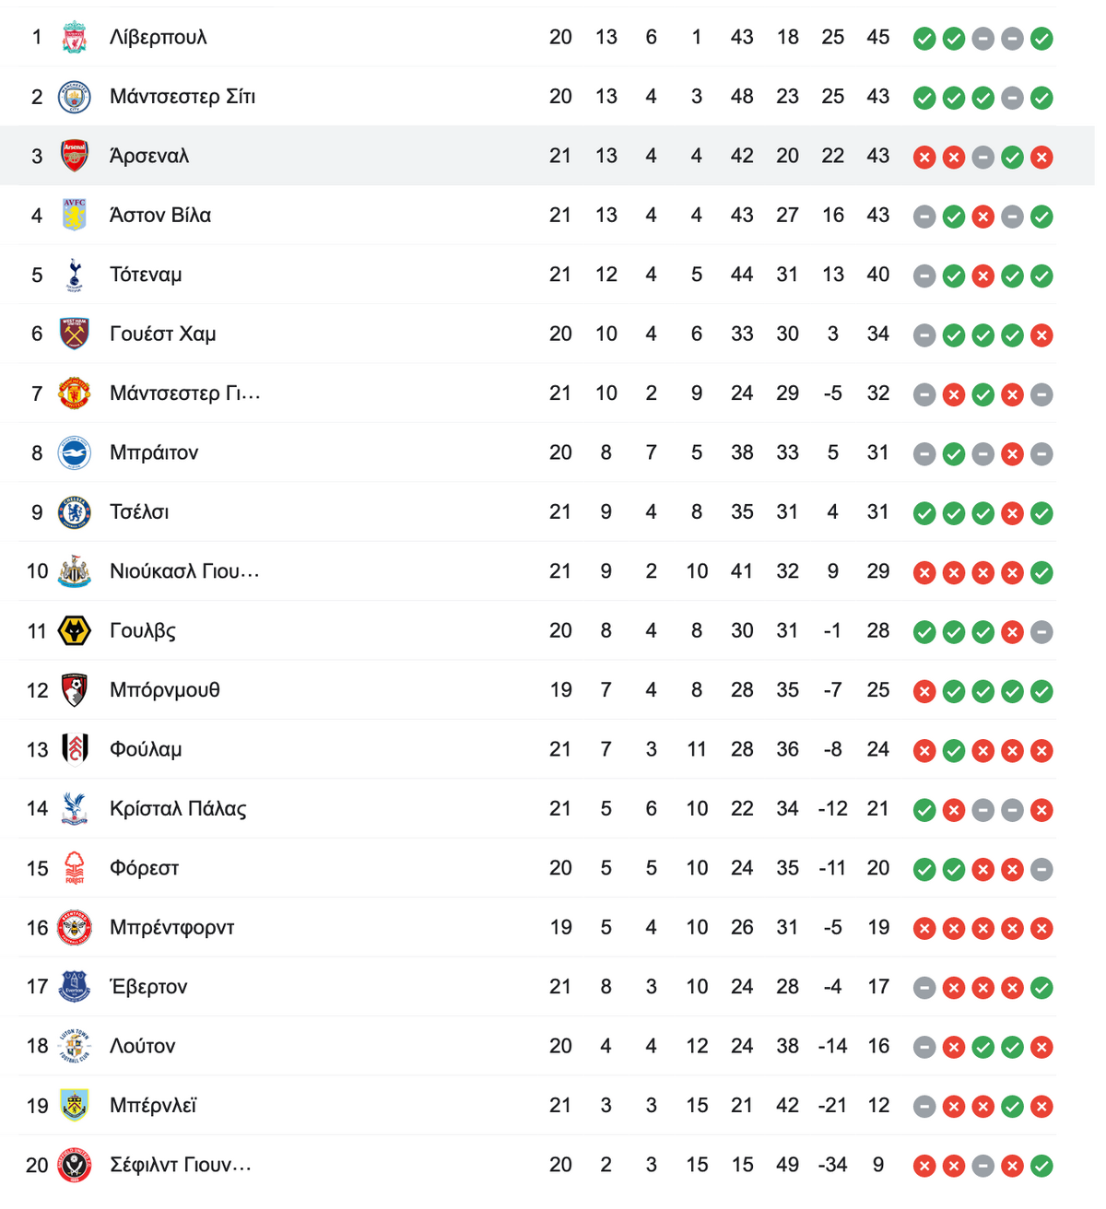The image size is (1106, 1209).
Task: Open the Φούλαμ team link
Action: pyautogui.click(x=146, y=750)
